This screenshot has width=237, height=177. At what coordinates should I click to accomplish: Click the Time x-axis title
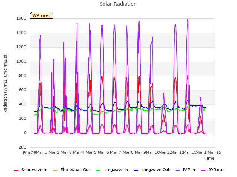click(x=210, y=158)
